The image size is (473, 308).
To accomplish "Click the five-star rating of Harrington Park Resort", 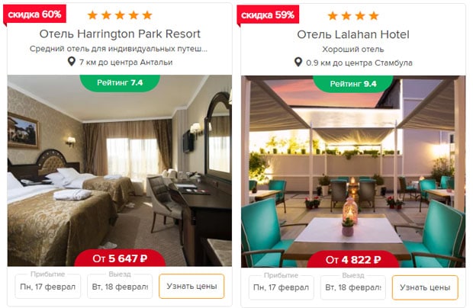I will [x=120, y=15].
